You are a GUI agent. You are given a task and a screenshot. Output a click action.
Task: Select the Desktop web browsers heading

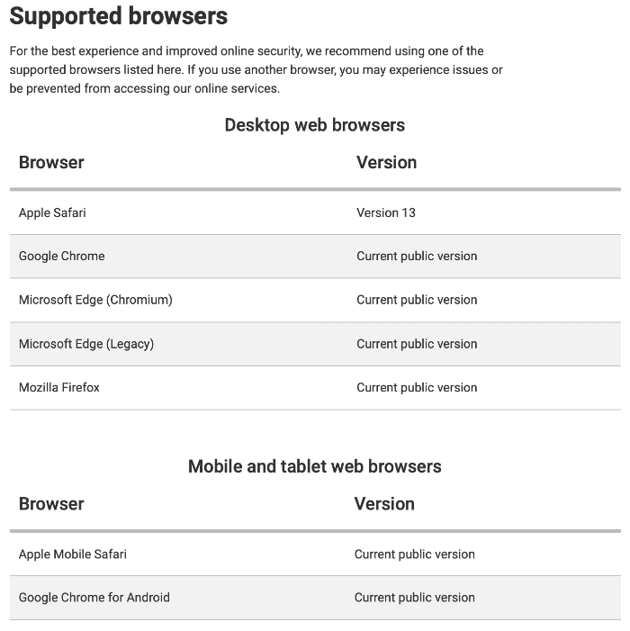click(315, 125)
